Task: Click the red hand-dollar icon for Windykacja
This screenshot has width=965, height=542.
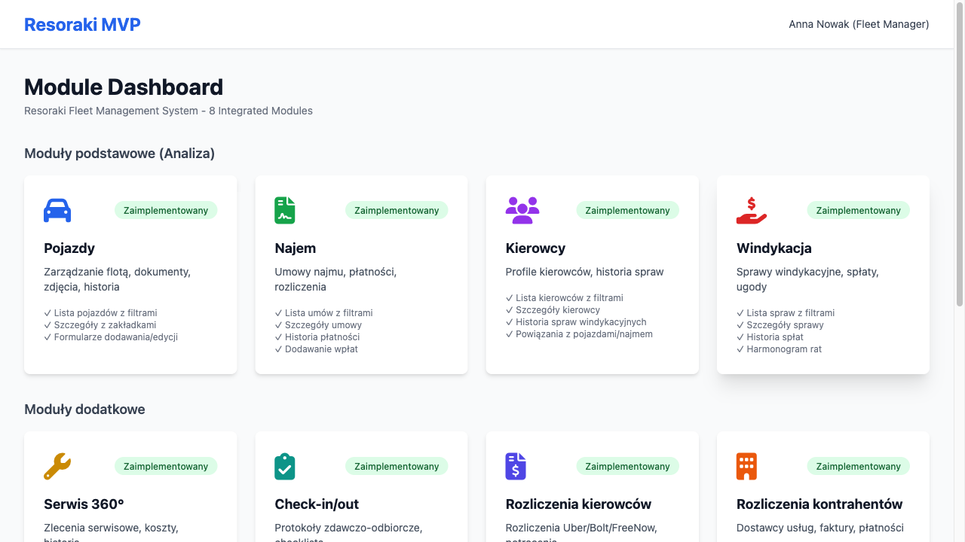Action: 751,211
